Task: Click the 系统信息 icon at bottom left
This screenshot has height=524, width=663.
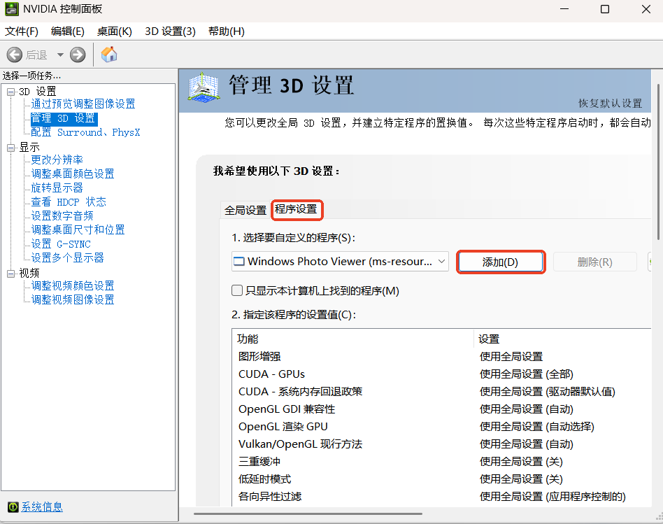Action: tap(12, 507)
